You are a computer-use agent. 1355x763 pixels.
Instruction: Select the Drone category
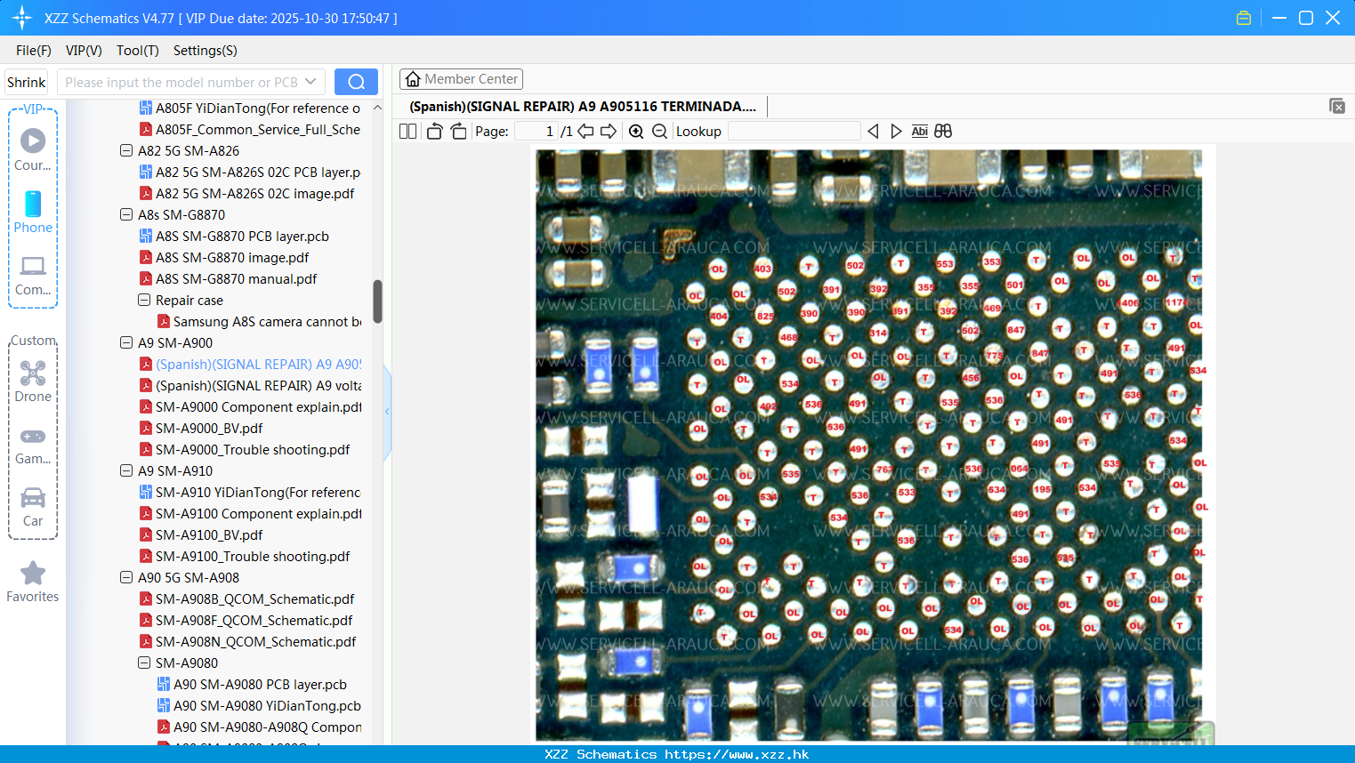33,381
